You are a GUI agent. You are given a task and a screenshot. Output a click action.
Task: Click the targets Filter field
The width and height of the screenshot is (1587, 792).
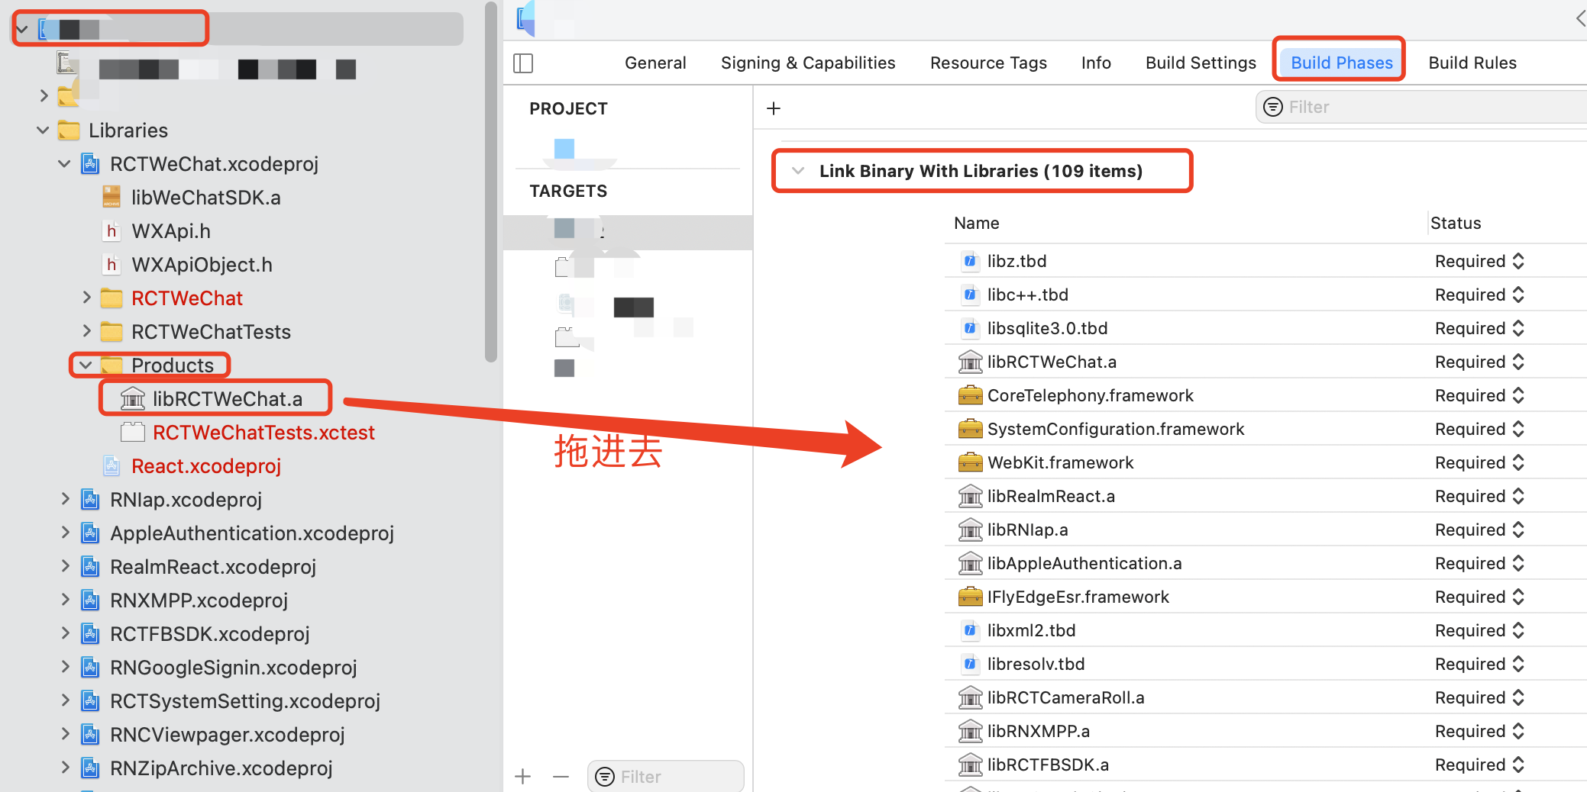[666, 777]
